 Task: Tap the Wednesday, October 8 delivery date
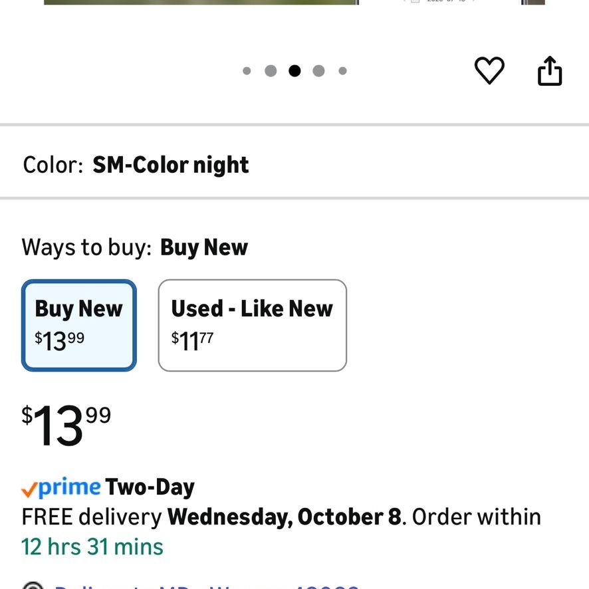pos(285,517)
